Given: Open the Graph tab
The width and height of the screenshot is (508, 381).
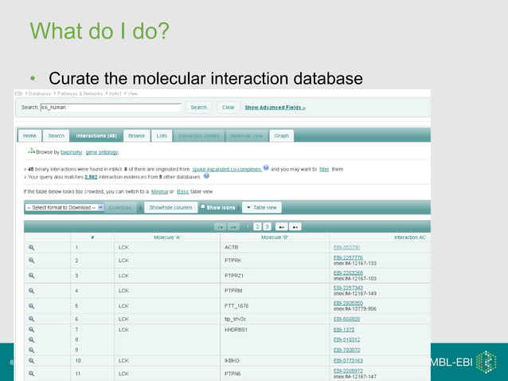Looking at the screenshot, I should [x=282, y=136].
